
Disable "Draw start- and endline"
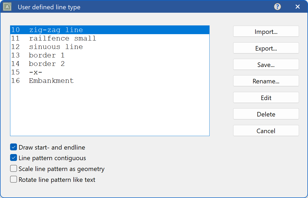click(13, 147)
